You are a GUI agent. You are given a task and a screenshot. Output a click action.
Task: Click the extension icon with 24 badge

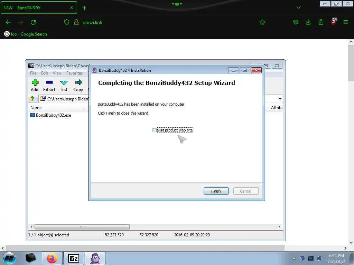pyautogui.click(x=334, y=21)
